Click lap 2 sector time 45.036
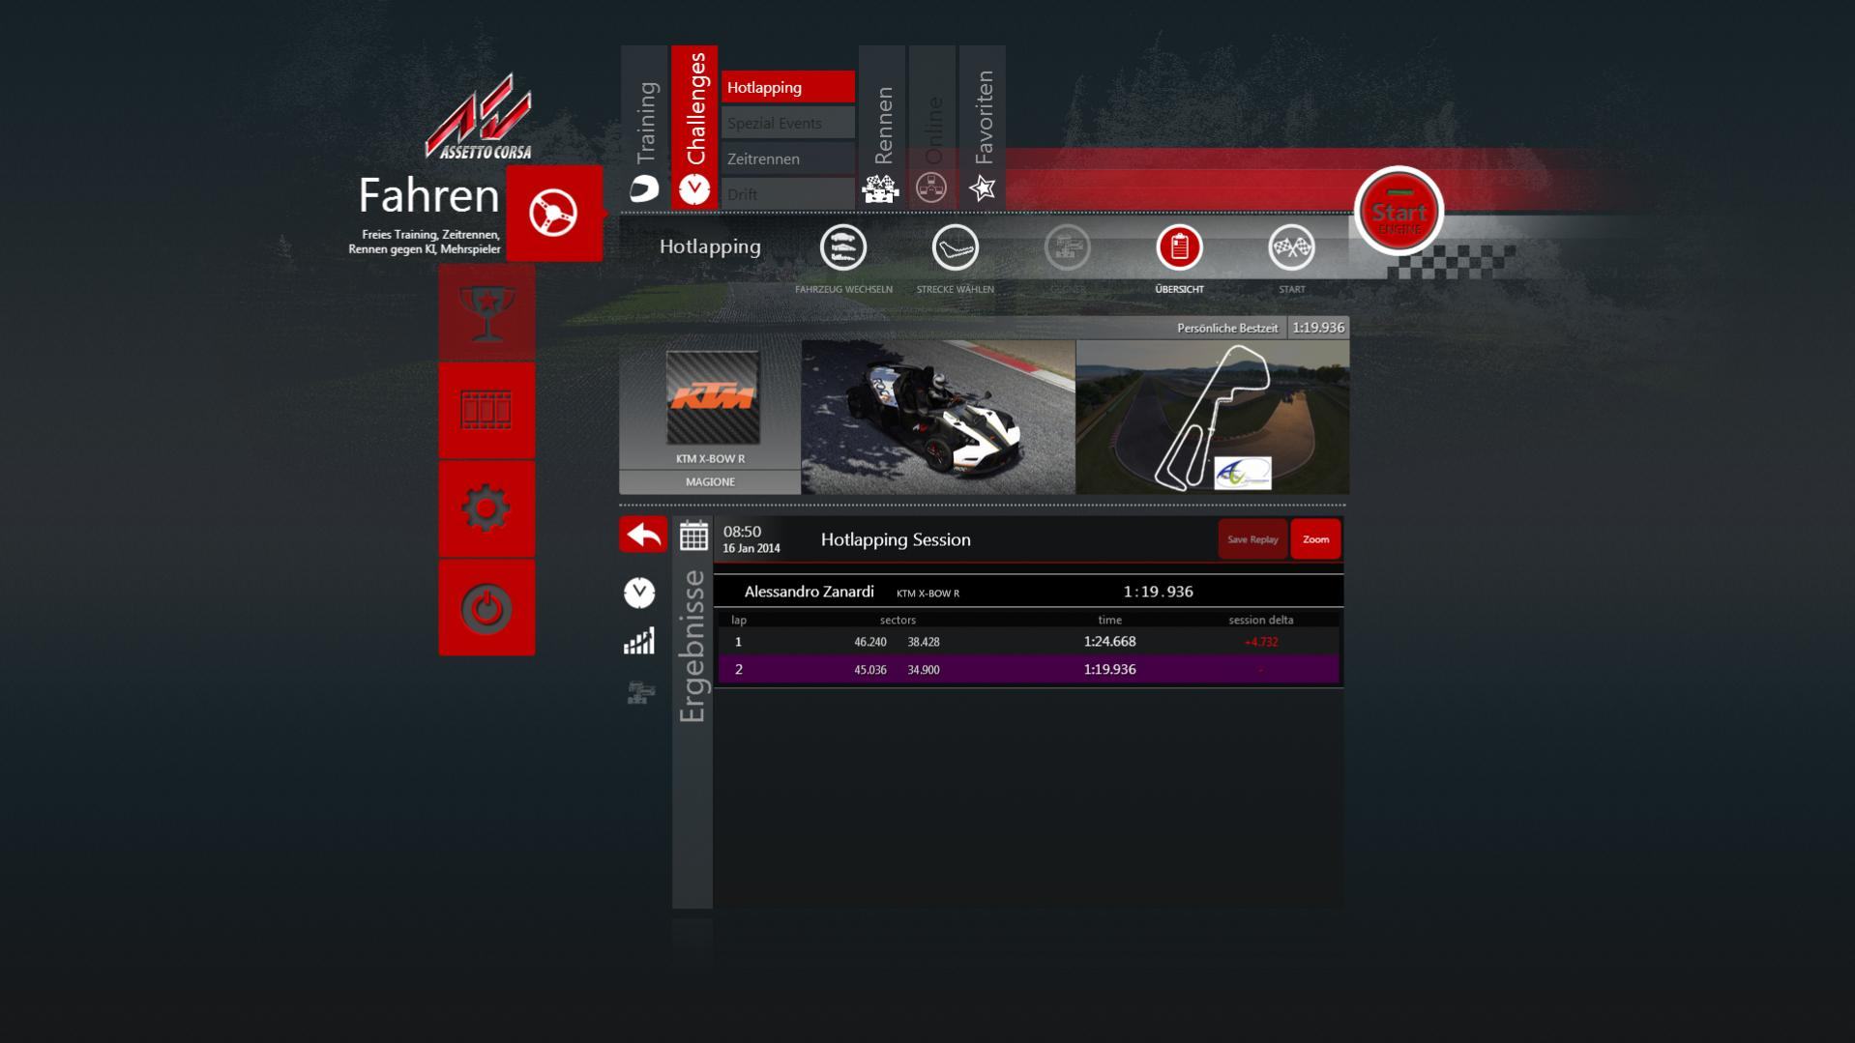Viewport: 1855px width, 1043px height. (x=870, y=670)
